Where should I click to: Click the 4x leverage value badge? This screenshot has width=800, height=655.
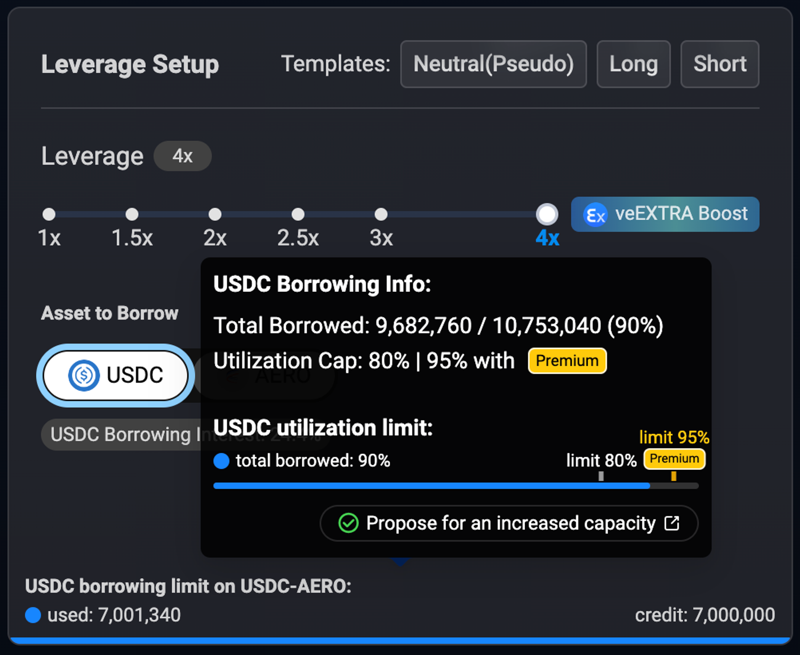click(182, 156)
